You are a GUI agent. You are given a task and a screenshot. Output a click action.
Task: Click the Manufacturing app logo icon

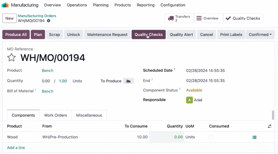(x=5, y=5)
